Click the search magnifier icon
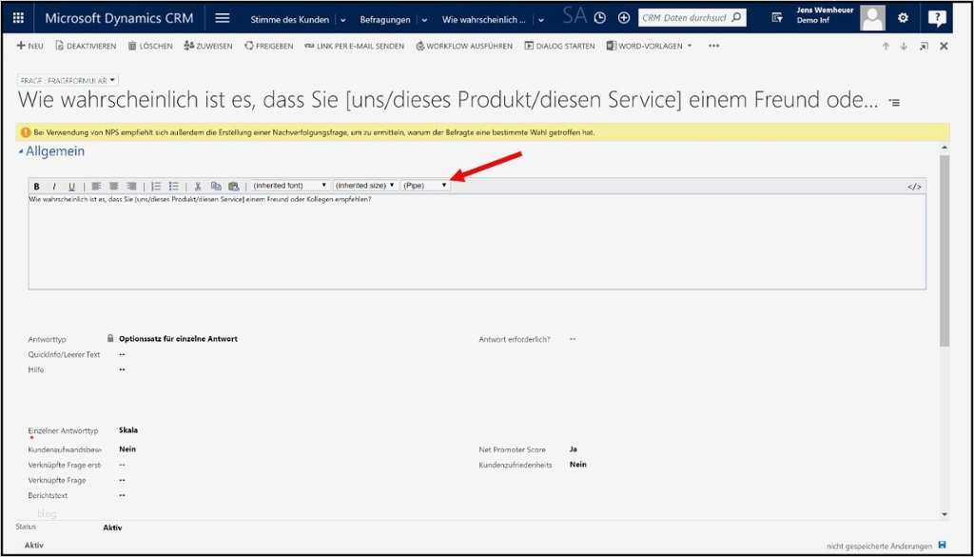 coord(736,17)
